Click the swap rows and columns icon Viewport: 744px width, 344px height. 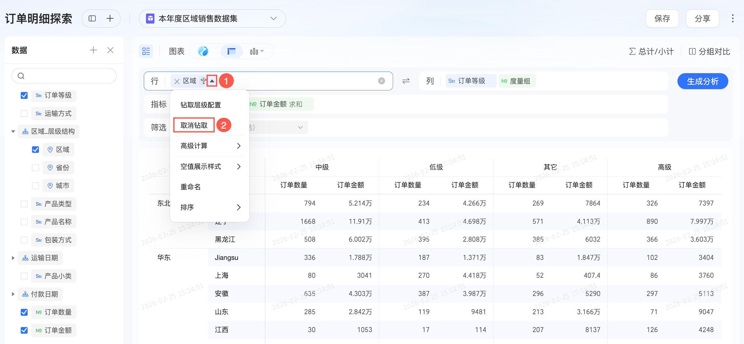pyautogui.click(x=406, y=81)
